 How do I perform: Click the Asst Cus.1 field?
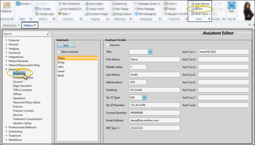coord(223,52)
